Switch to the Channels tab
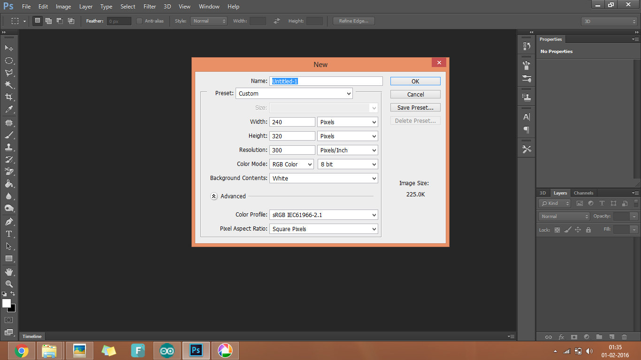This screenshot has width=641, height=360. (x=583, y=193)
